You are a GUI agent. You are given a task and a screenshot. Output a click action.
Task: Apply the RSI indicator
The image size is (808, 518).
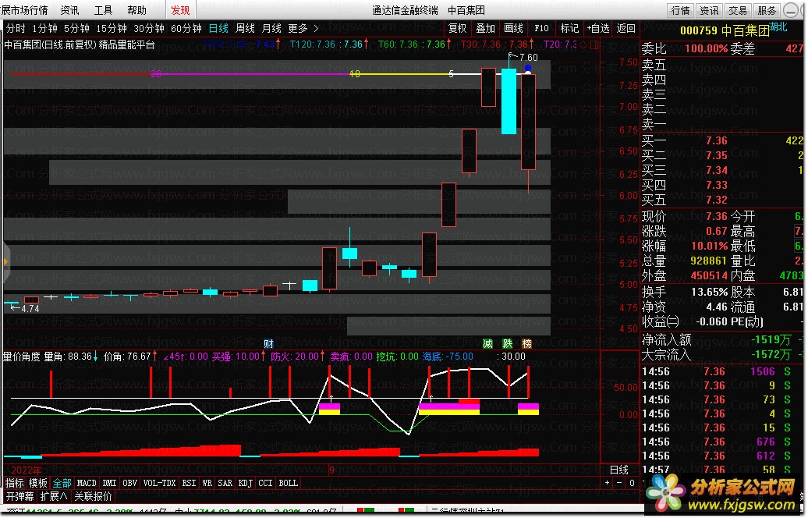[x=189, y=483]
